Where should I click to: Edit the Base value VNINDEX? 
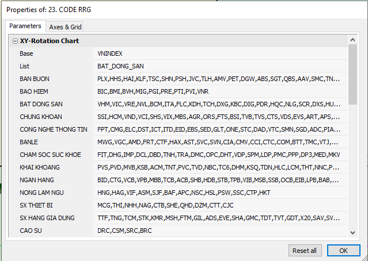pyautogui.click(x=220, y=53)
